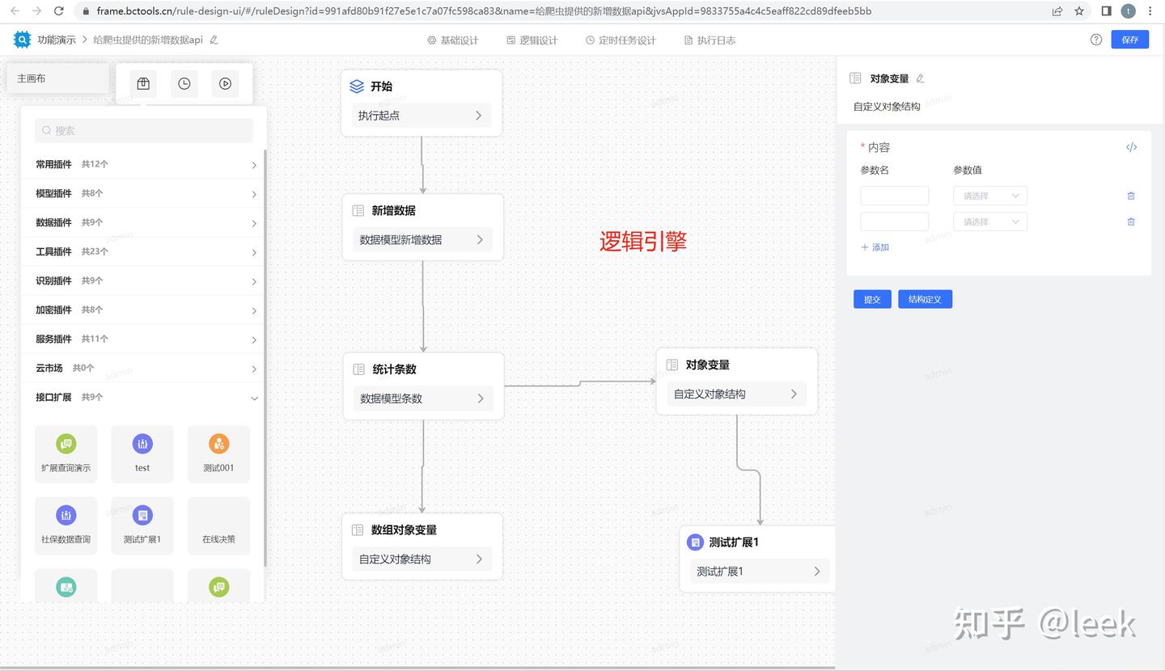Viewport: 1165px width, 671px height.
Task: Click the 社保数据查询 plugin icon
Action: pos(66,515)
